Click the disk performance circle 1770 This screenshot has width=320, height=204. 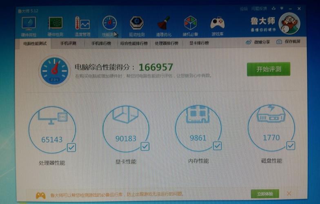tap(271, 128)
